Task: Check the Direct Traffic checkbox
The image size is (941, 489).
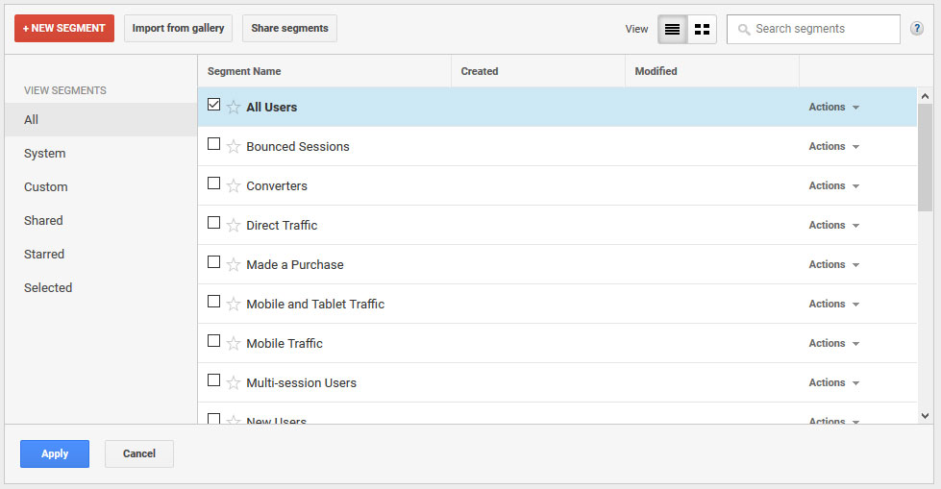Action: pos(213,223)
